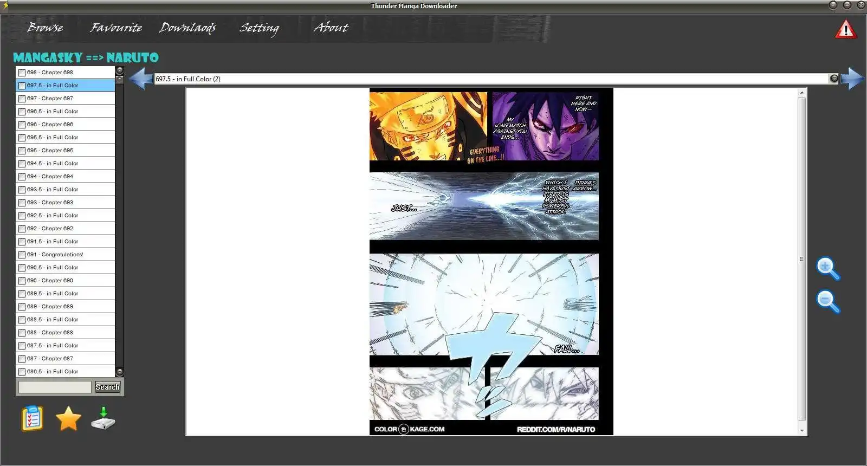The image size is (867, 466).
Task: Select row 689.5 - in Full Color
Action: [x=66, y=294]
